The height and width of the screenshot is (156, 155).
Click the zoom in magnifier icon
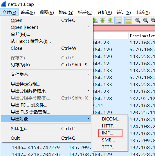coord(138,20)
